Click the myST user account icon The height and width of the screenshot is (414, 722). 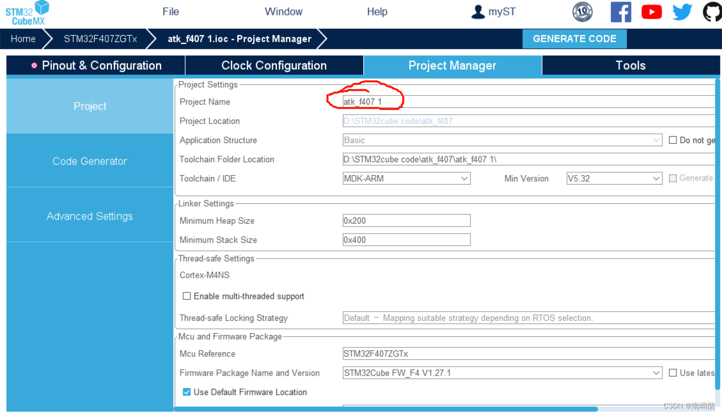478,12
